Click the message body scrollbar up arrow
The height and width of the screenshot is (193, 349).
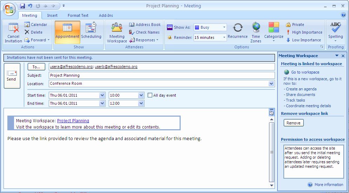(271, 119)
